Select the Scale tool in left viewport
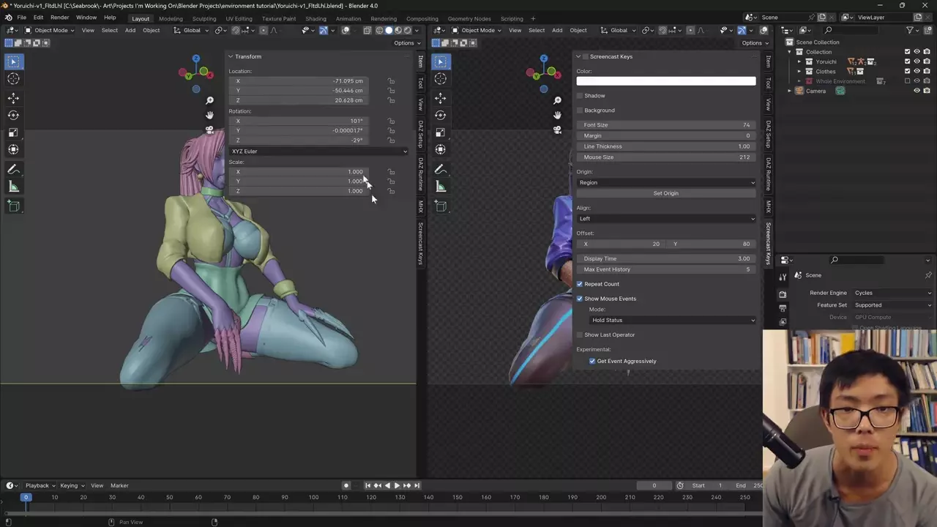 tap(13, 132)
